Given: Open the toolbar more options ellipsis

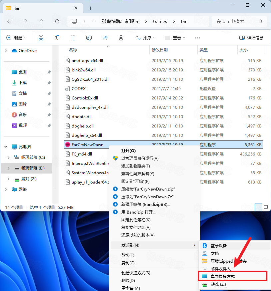Looking at the screenshot, I should tap(197, 38).
